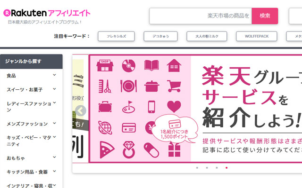Expand the インテリア・寝具・収 genre

tap(31, 185)
